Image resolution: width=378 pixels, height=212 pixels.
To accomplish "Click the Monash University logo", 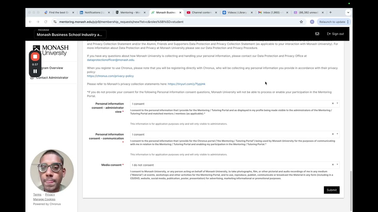I will click(50, 50).
